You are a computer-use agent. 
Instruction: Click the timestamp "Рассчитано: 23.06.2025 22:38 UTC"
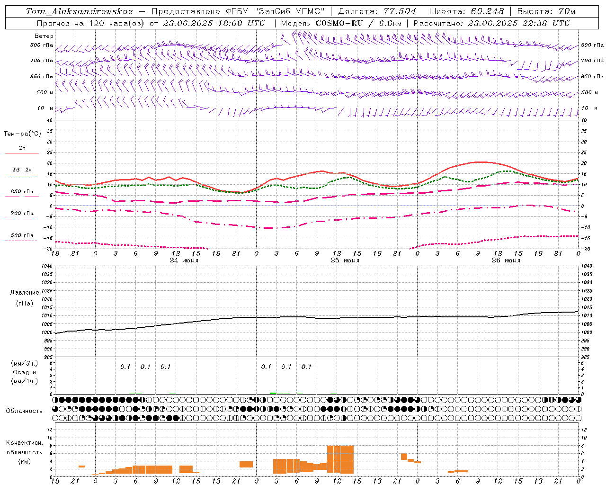coord(491,23)
